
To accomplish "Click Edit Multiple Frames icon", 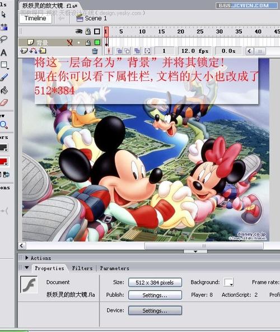I will coord(137,51).
